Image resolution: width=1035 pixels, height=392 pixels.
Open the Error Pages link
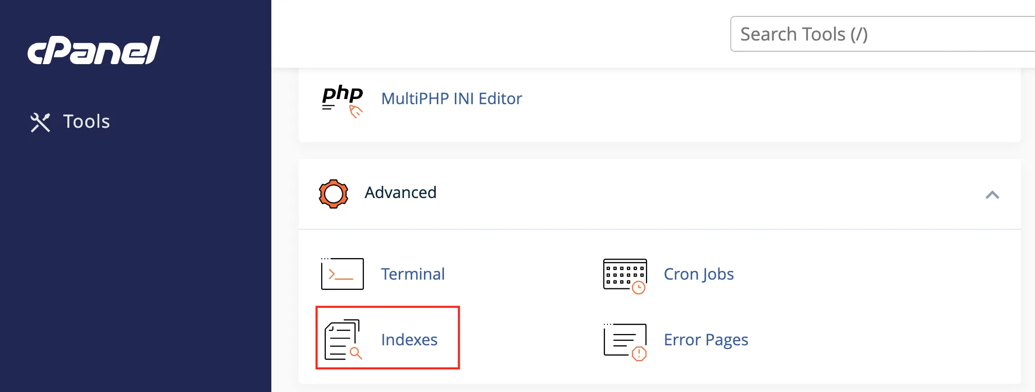(x=706, y=340)
